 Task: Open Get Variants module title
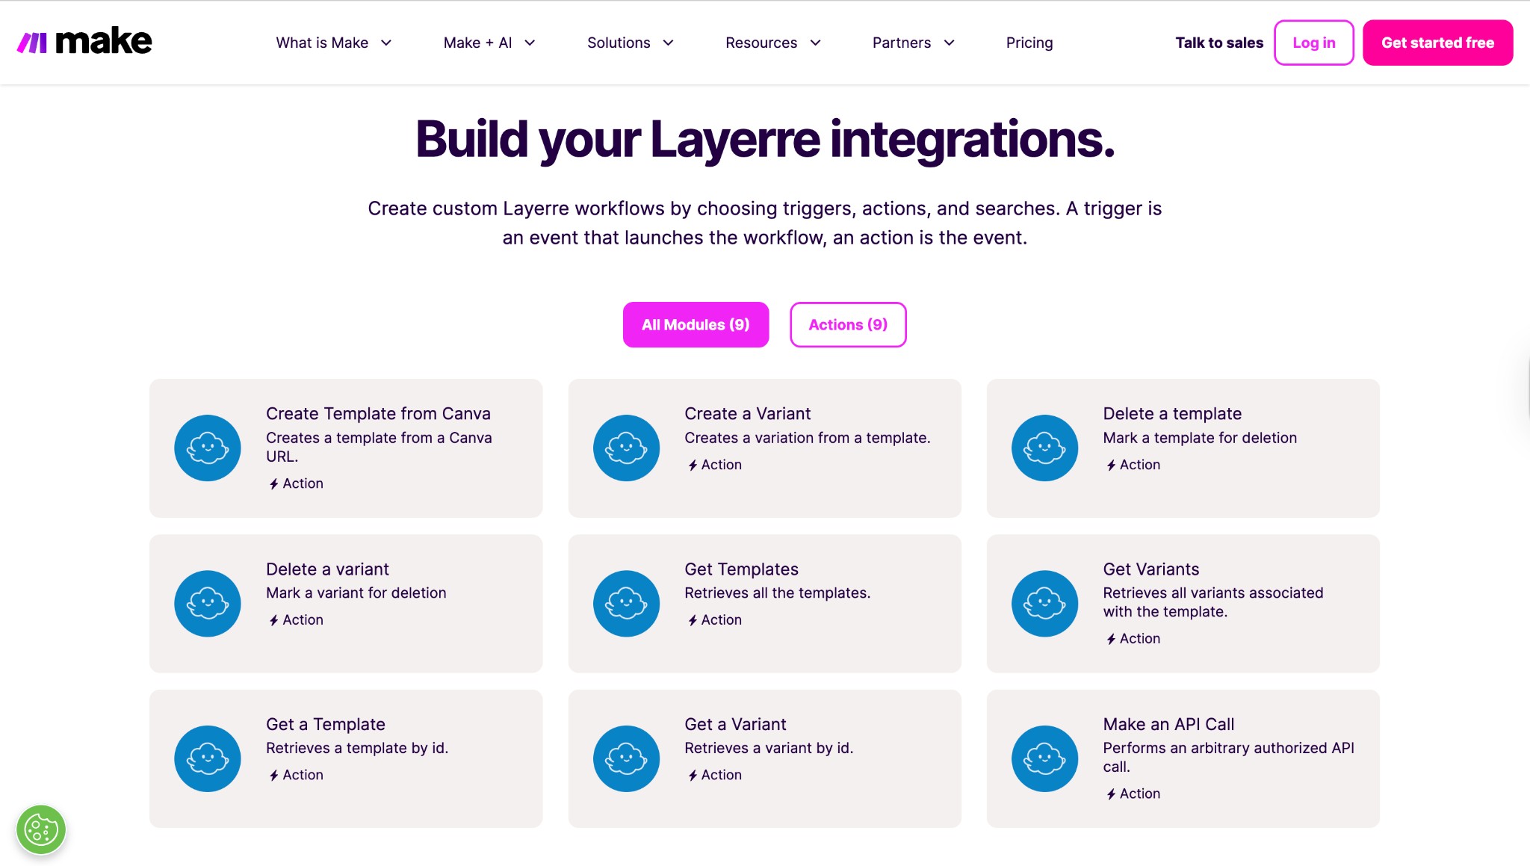(1150, 569)
